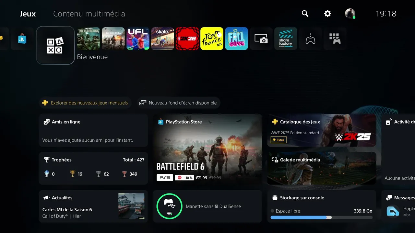Image resolution: width=415 pixels, height=233 pixels.
Task: Open the media gallery camera icon tile
Action: click(x=261, y=39)
